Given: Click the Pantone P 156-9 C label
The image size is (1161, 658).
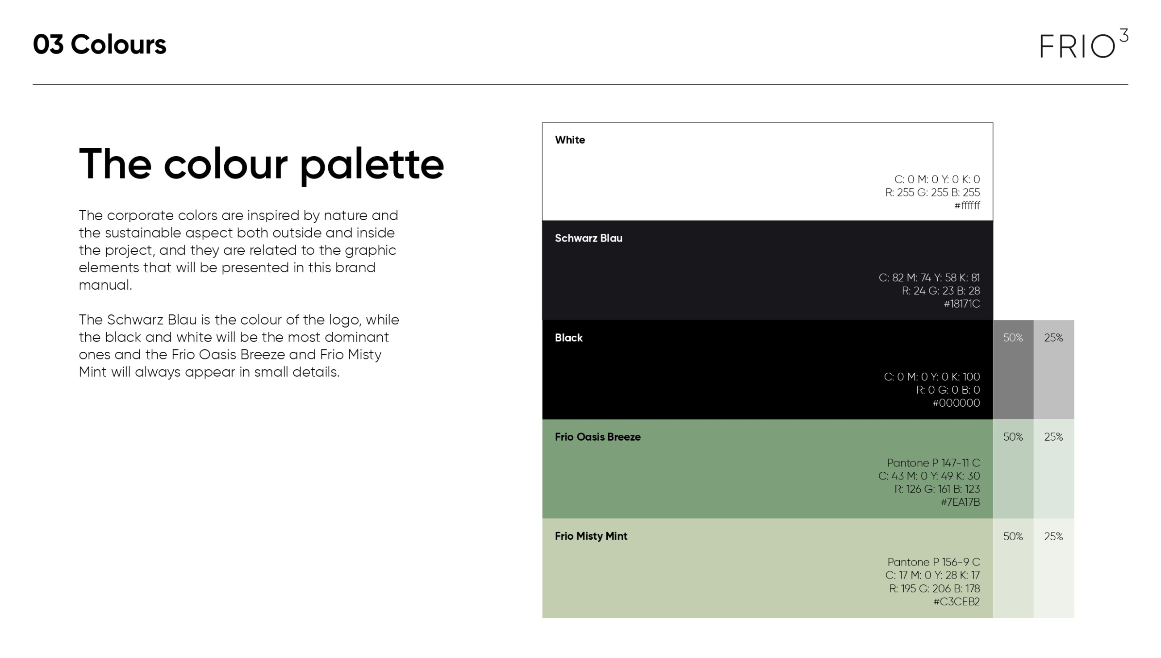Looking at the screenshot, I should [933, 562].
